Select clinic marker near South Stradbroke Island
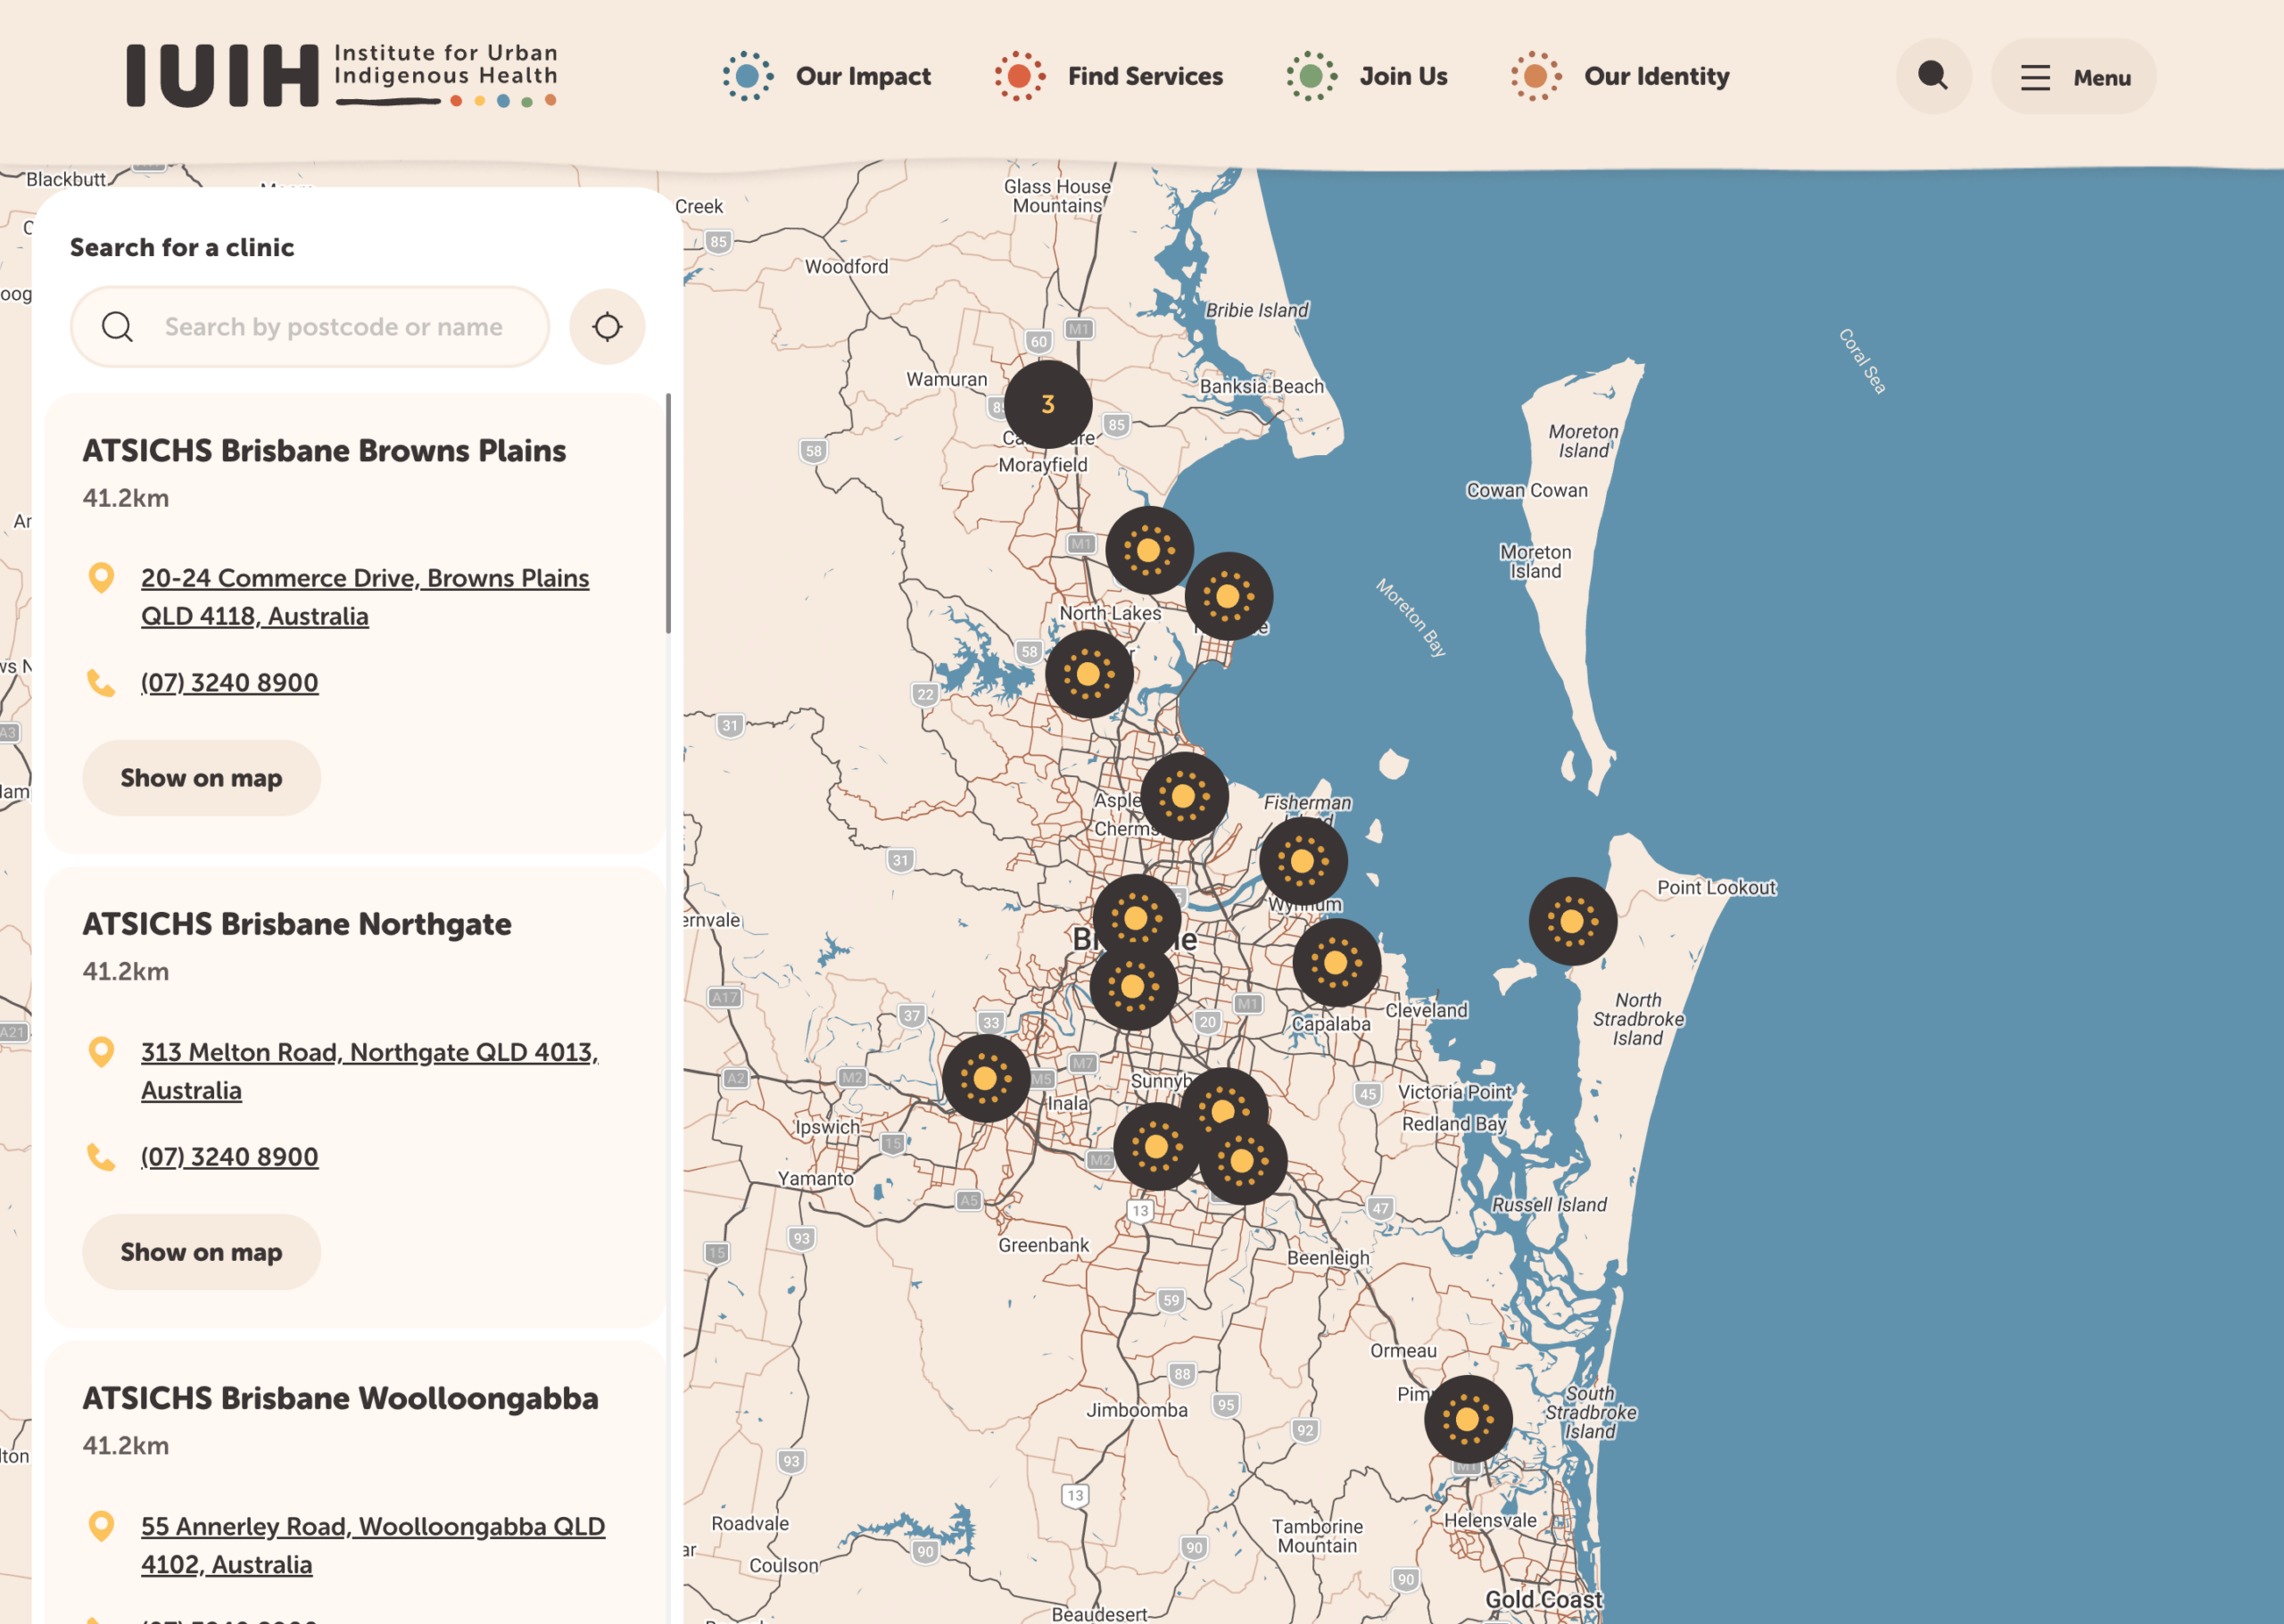 click(1468, 1419)
